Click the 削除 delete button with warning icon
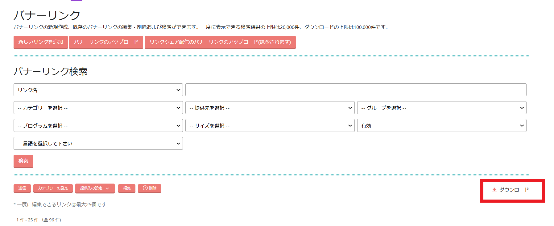 (x=150, y=188)
